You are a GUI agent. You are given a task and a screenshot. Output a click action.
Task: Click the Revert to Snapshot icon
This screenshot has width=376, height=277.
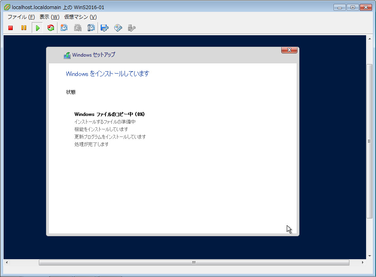tap(78, 28)
